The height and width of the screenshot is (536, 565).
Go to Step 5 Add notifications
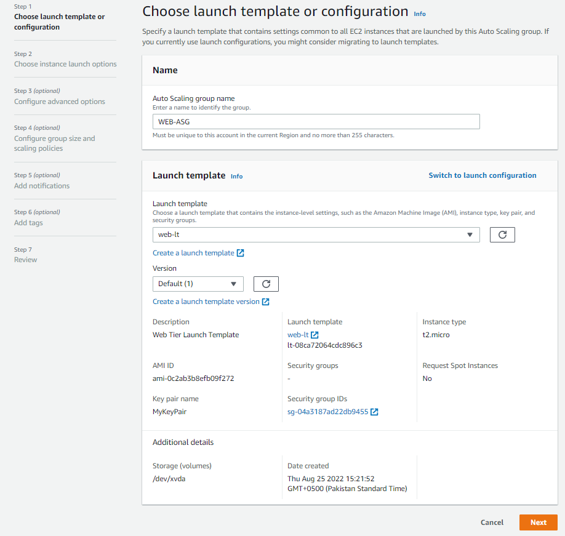point(42,186)
